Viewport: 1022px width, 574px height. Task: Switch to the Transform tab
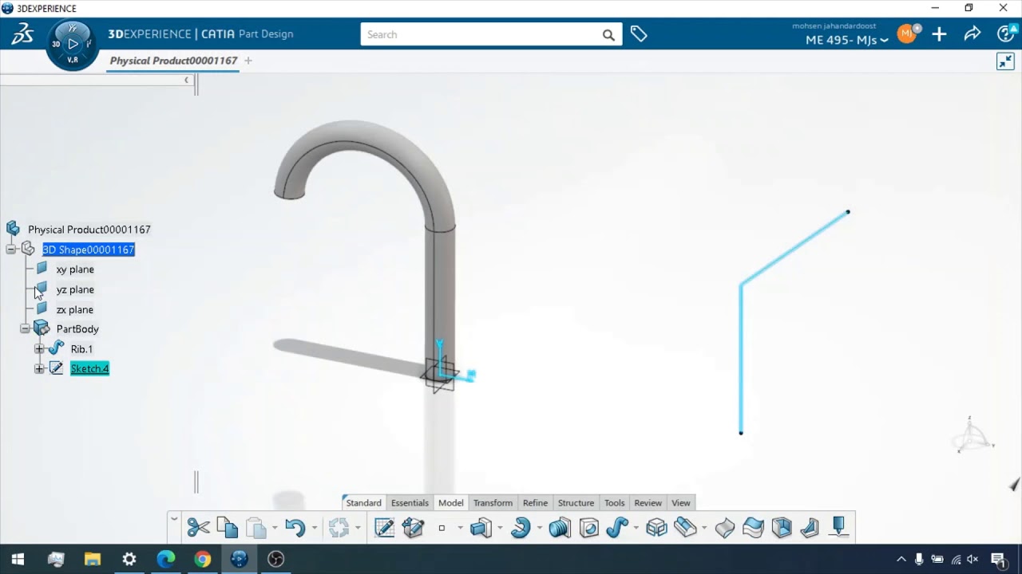(493, 503)
